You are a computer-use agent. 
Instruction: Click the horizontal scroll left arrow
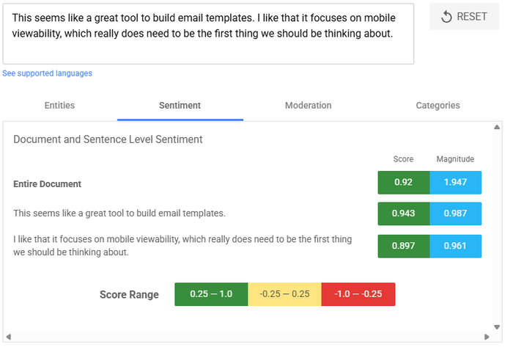pos(8,337)
